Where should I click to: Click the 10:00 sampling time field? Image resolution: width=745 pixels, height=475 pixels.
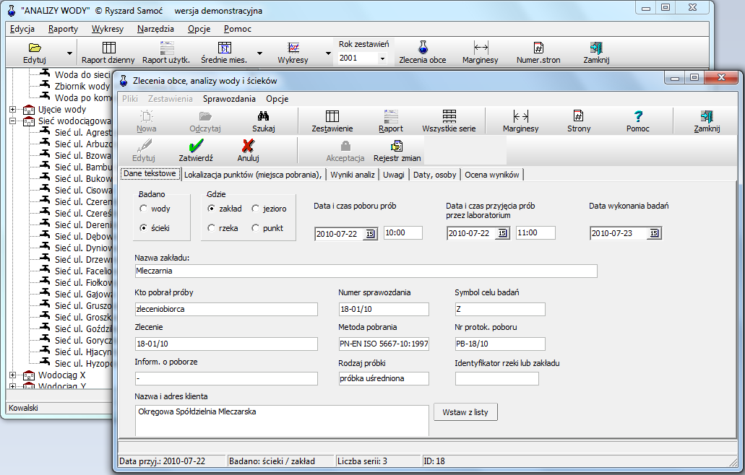click(403, 233)
